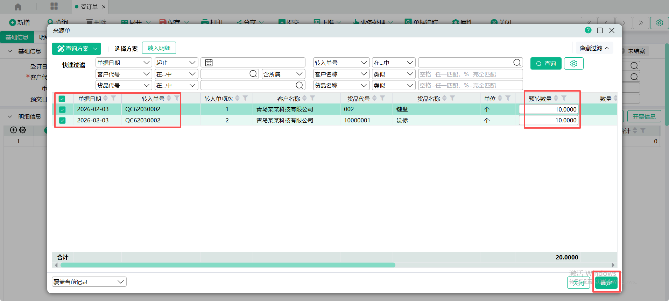Click the horizontal scrollbar of the table

tap(227, 265)
